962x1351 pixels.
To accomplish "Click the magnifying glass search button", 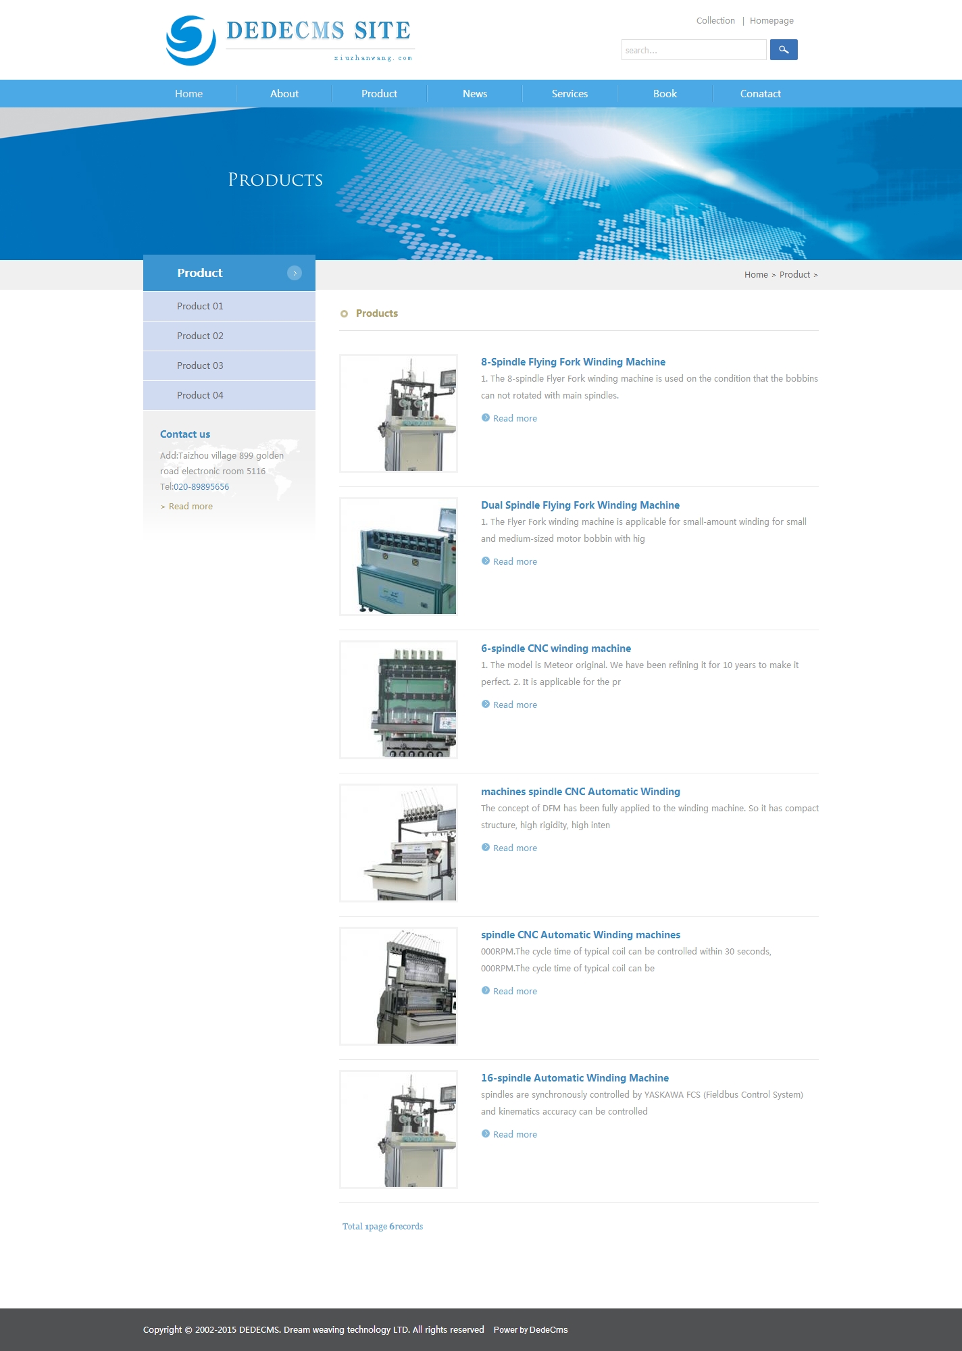I will (x=784, y=50).
